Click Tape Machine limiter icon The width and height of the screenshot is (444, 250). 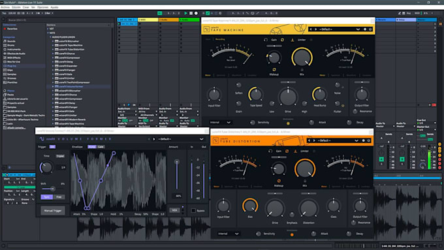click(x=293, y=40)
